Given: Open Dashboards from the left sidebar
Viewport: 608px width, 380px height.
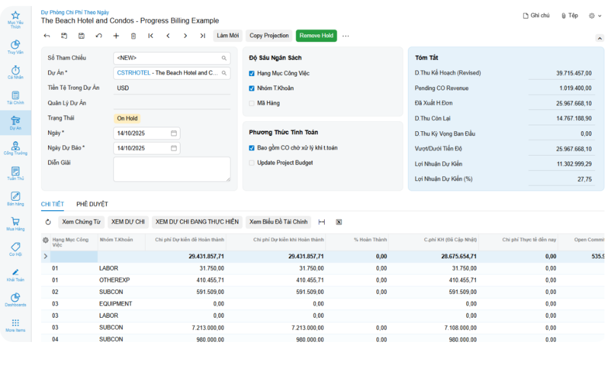Looking at the screenshot, I should pos(15,300).
